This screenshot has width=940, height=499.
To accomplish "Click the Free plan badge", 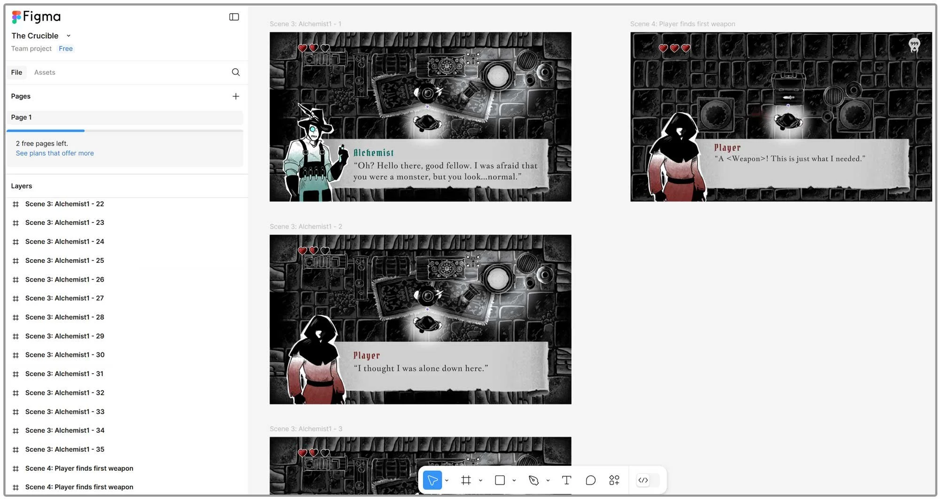I will (66, 48).
